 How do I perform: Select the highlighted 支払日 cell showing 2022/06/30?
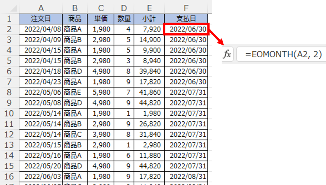pyautogui.click(x=186, y=29)
